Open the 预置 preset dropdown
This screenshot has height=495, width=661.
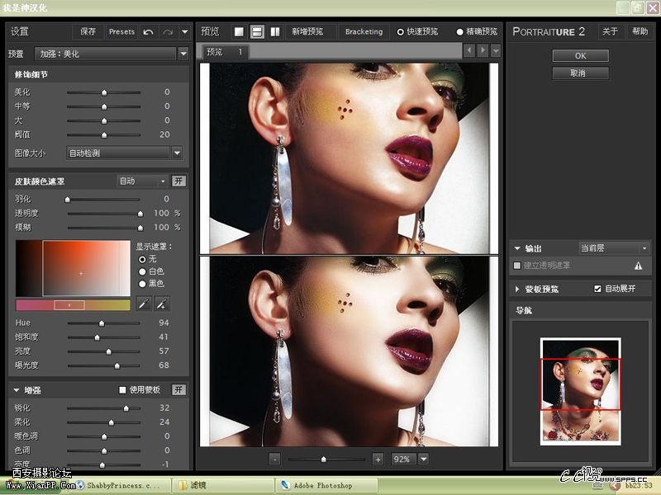pos(183,54)
